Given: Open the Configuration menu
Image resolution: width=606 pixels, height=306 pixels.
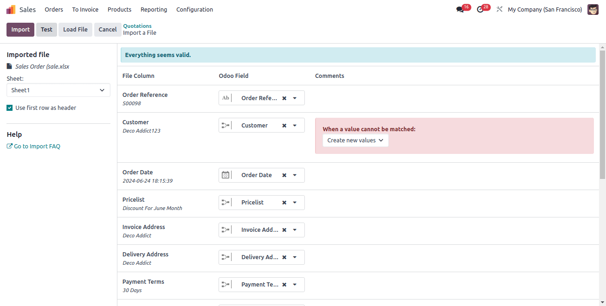Looking at the screenshot, I should tap(195, 9).
